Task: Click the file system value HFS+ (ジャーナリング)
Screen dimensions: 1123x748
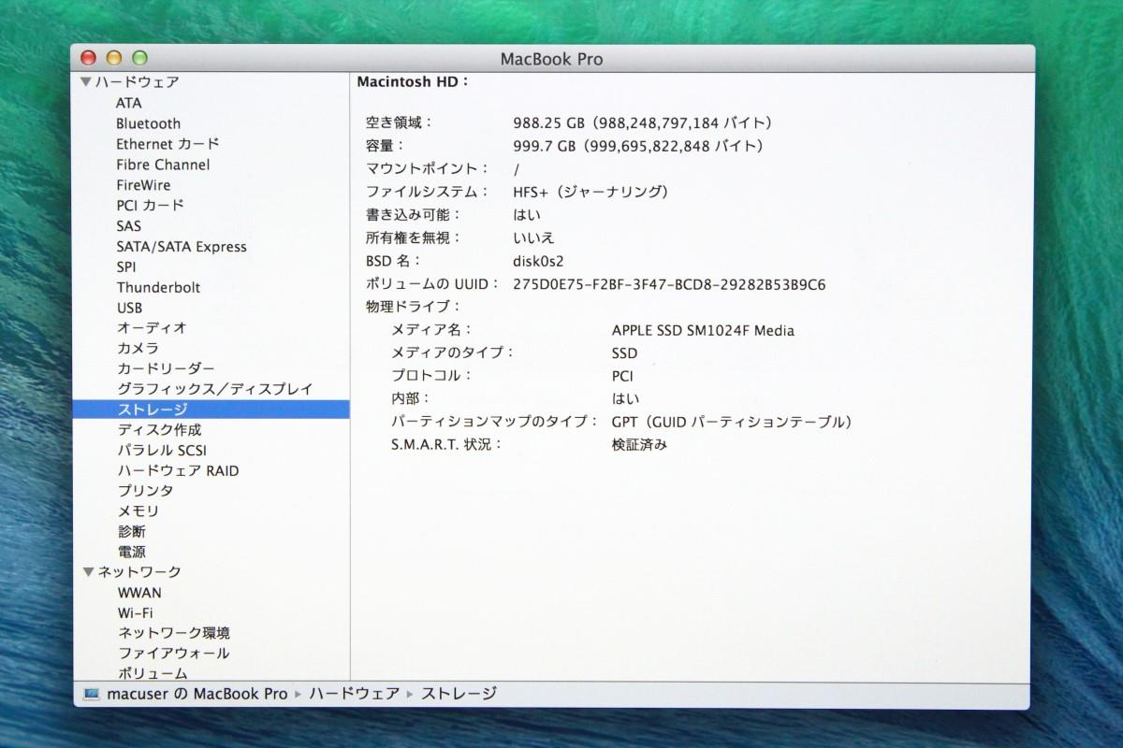Action: pos(591,192)
